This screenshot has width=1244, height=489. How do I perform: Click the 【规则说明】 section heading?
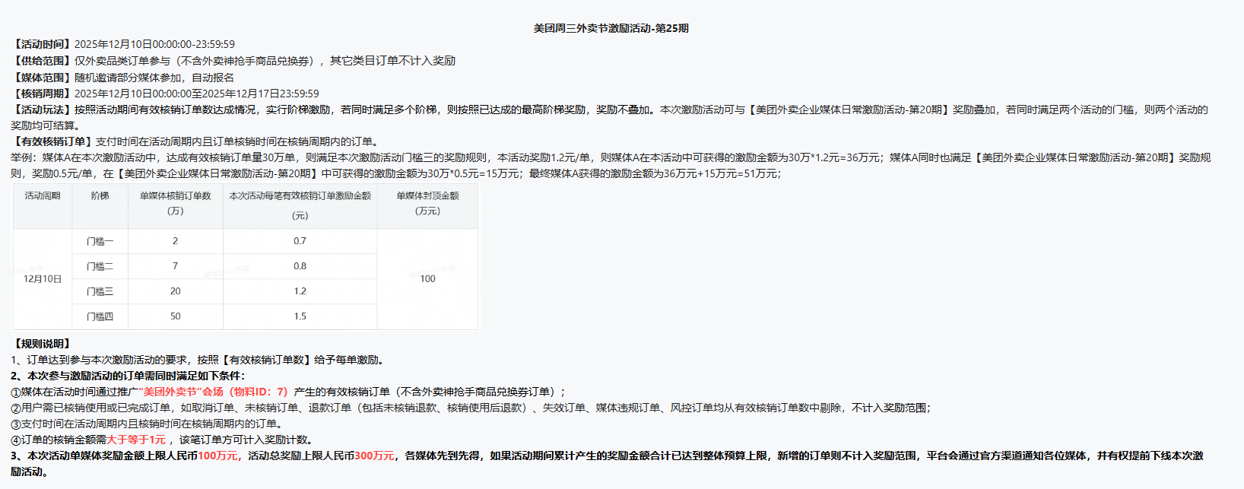(43, 344)
